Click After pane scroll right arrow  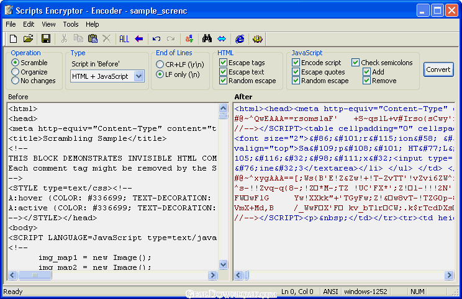[x=449, y=275]
